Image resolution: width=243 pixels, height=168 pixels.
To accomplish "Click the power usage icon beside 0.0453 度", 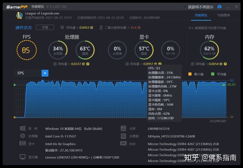I will (x=62, y=28).
